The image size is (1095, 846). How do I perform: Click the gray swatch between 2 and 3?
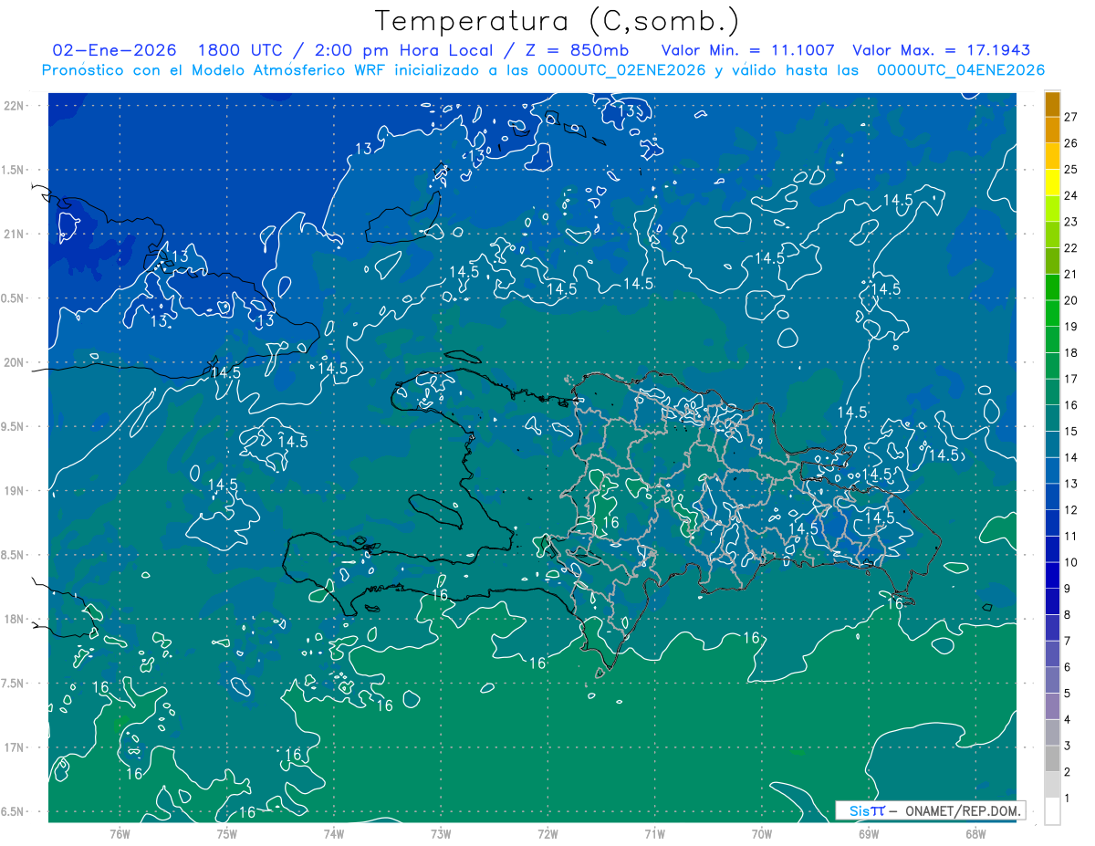point(1052,759)
